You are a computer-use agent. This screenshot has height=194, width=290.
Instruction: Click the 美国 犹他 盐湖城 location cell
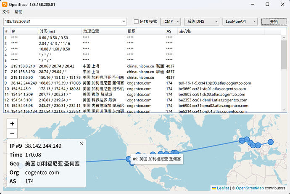pyautogui.click(x=97, y=94)
